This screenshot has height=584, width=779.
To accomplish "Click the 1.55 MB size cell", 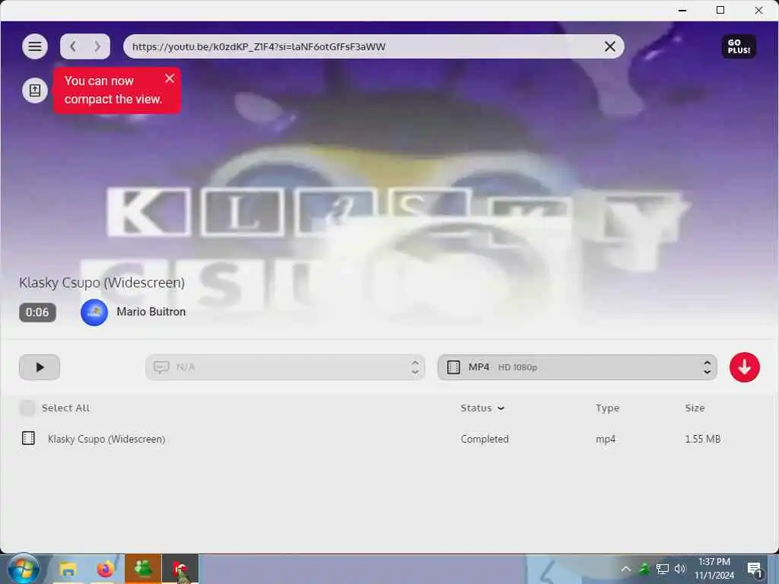I will (702, 439).
